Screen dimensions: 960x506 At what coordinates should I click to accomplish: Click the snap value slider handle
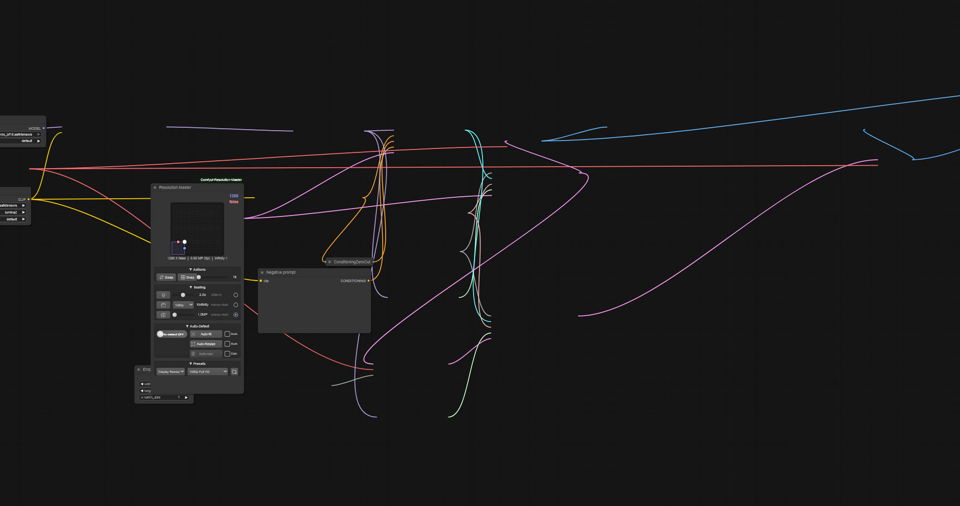click(x=199, y=277)
